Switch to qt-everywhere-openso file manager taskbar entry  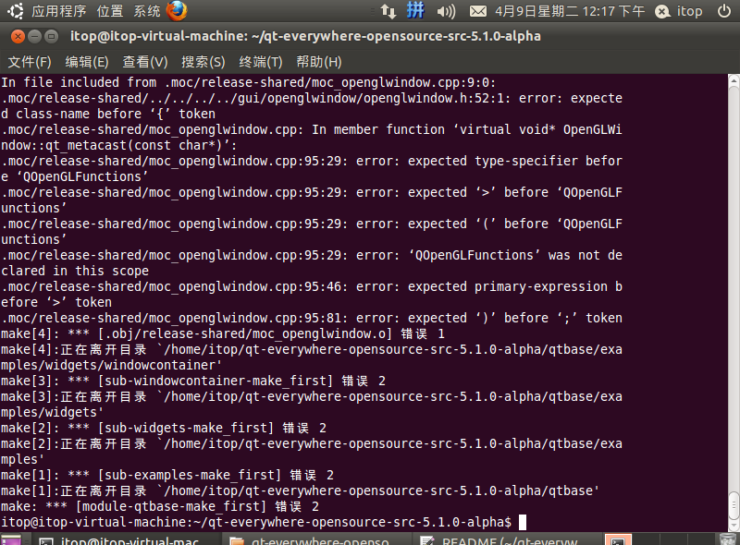tap(316, 540)
